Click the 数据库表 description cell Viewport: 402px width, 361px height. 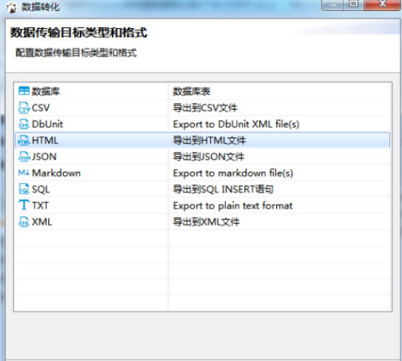click(192, 91)
